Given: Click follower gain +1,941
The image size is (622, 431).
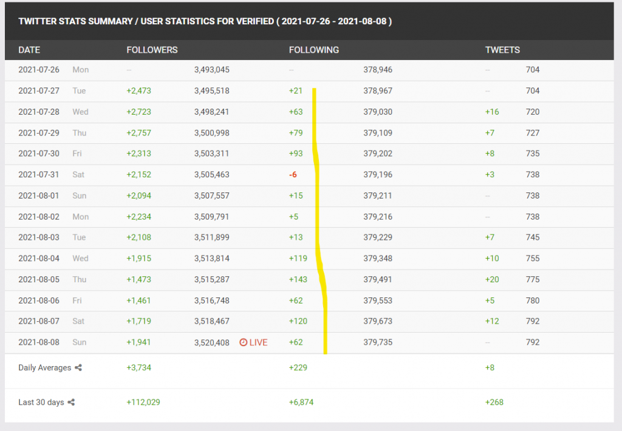Looking at the screenshot, I should point(139,342).
